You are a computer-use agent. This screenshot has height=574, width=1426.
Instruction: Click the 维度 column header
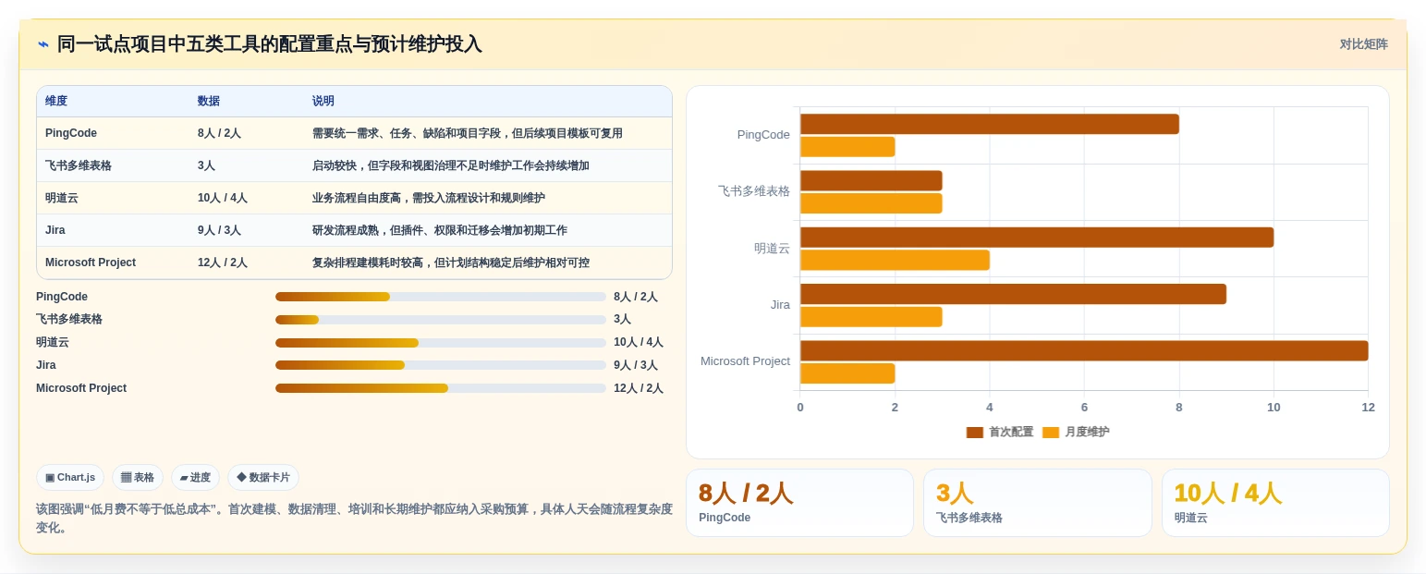point(56,102)
